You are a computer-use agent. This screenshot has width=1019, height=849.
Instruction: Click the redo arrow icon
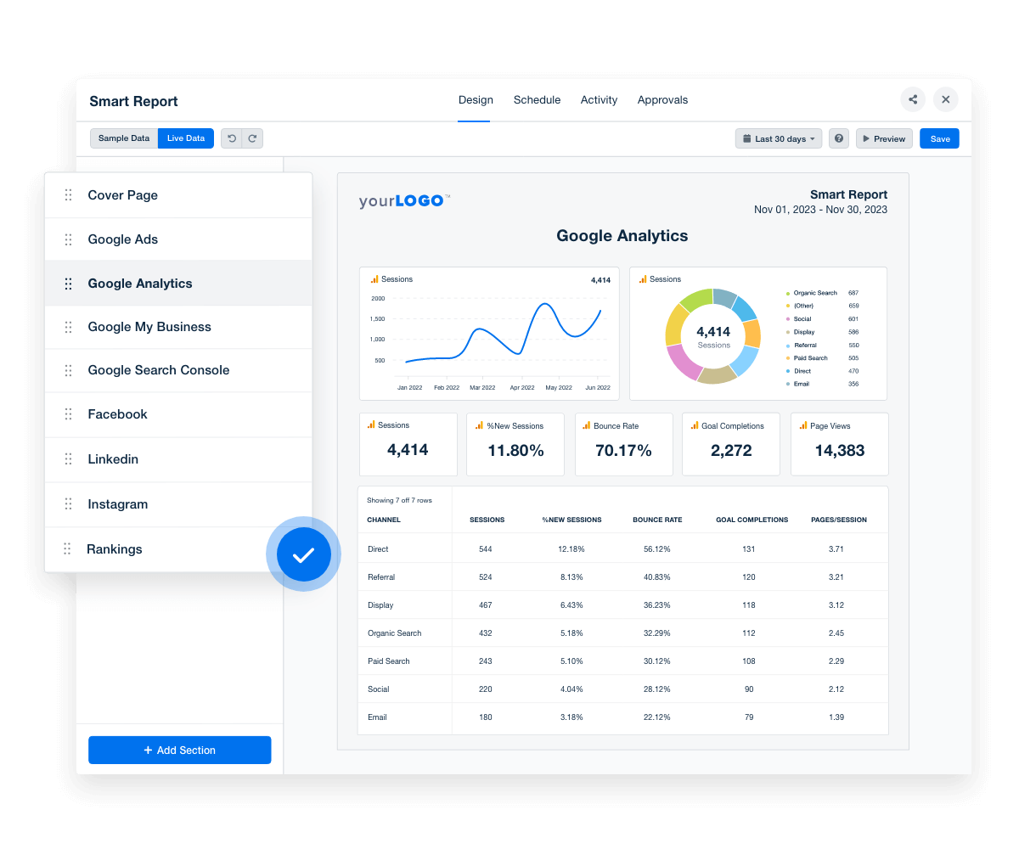pos(252,138)
